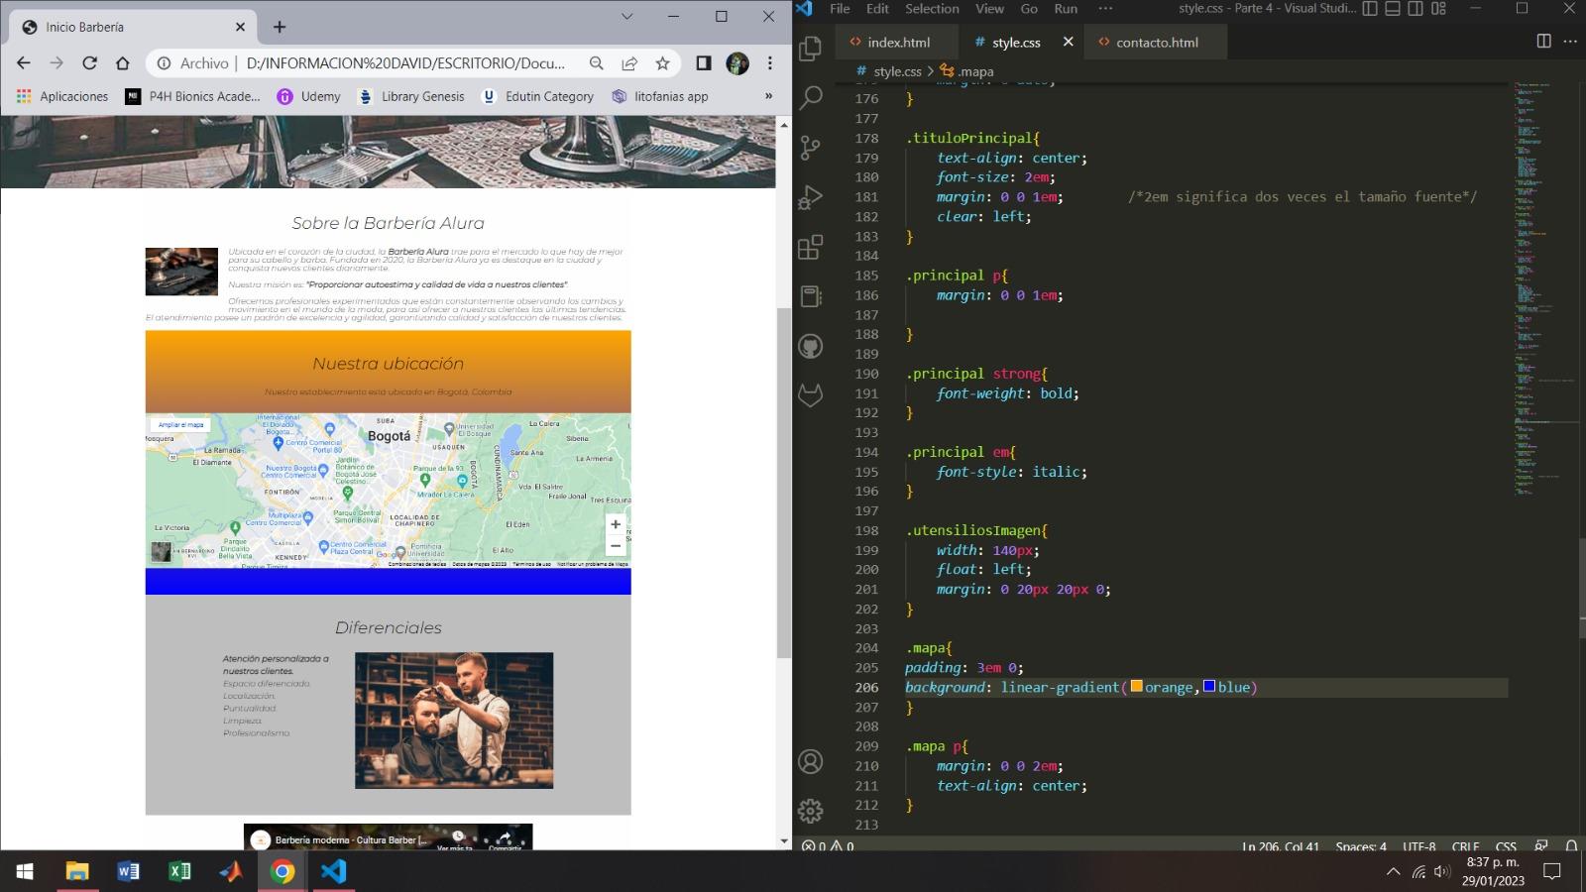
Task: Open the View menu
Action: point(989,9)
